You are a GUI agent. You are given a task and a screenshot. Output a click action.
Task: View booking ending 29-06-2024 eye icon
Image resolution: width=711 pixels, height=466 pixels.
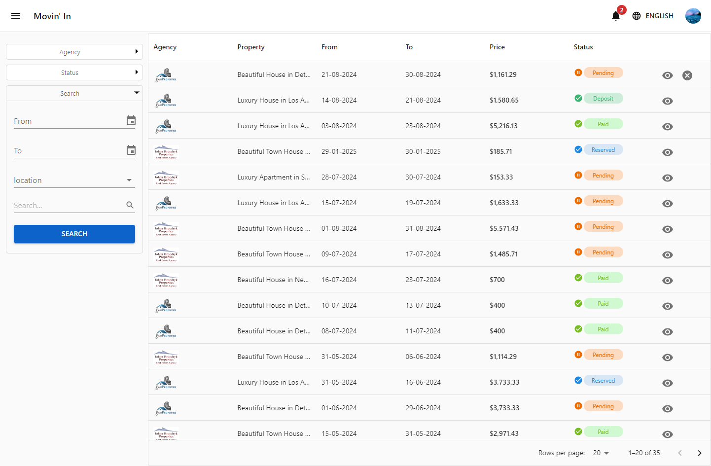pyautogui.click(x=668, y=408)
